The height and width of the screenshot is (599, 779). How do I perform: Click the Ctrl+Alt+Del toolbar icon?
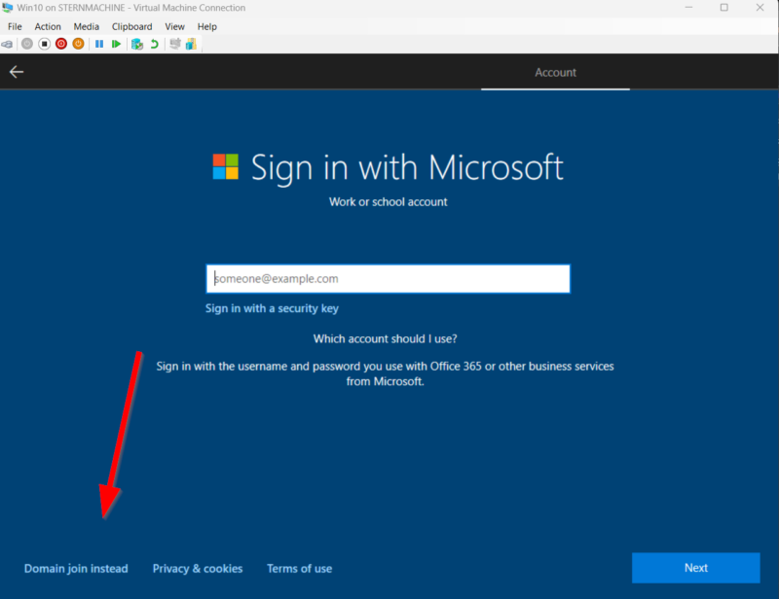[8, 44]
